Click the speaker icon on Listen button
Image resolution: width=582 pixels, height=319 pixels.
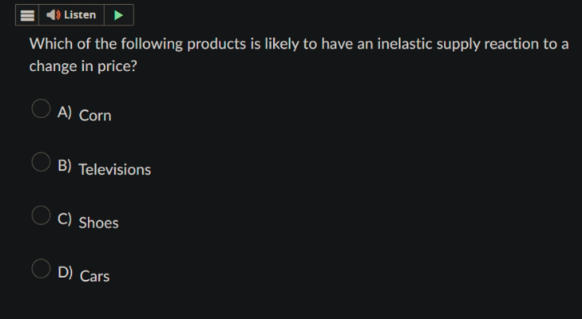[x=53, y=15]
